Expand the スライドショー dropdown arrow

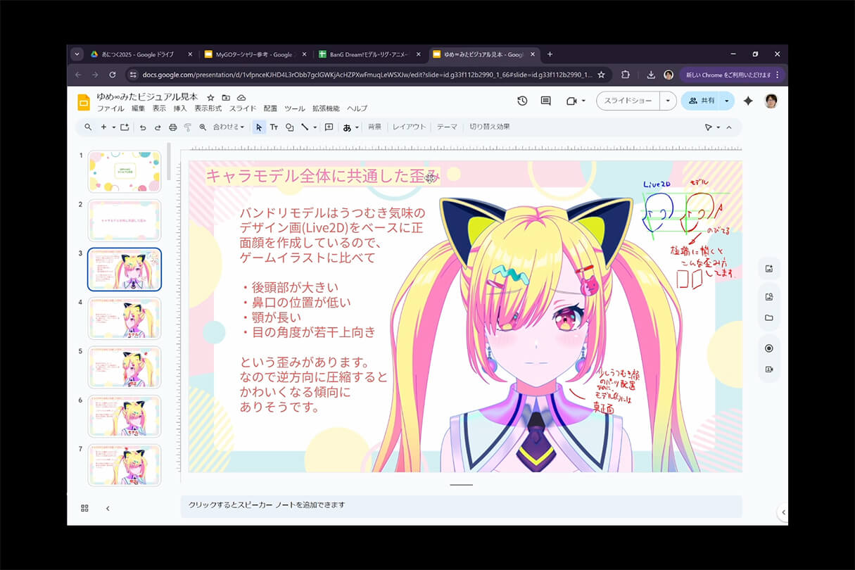click(x=668, y=101)
